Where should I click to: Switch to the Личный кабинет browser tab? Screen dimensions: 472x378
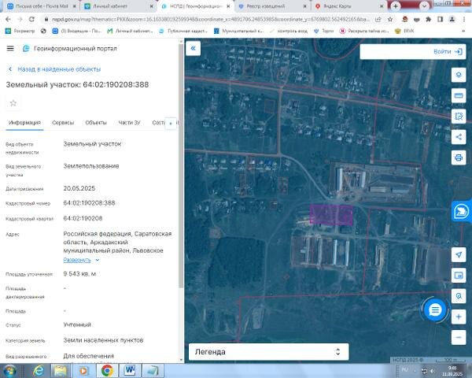119,6
